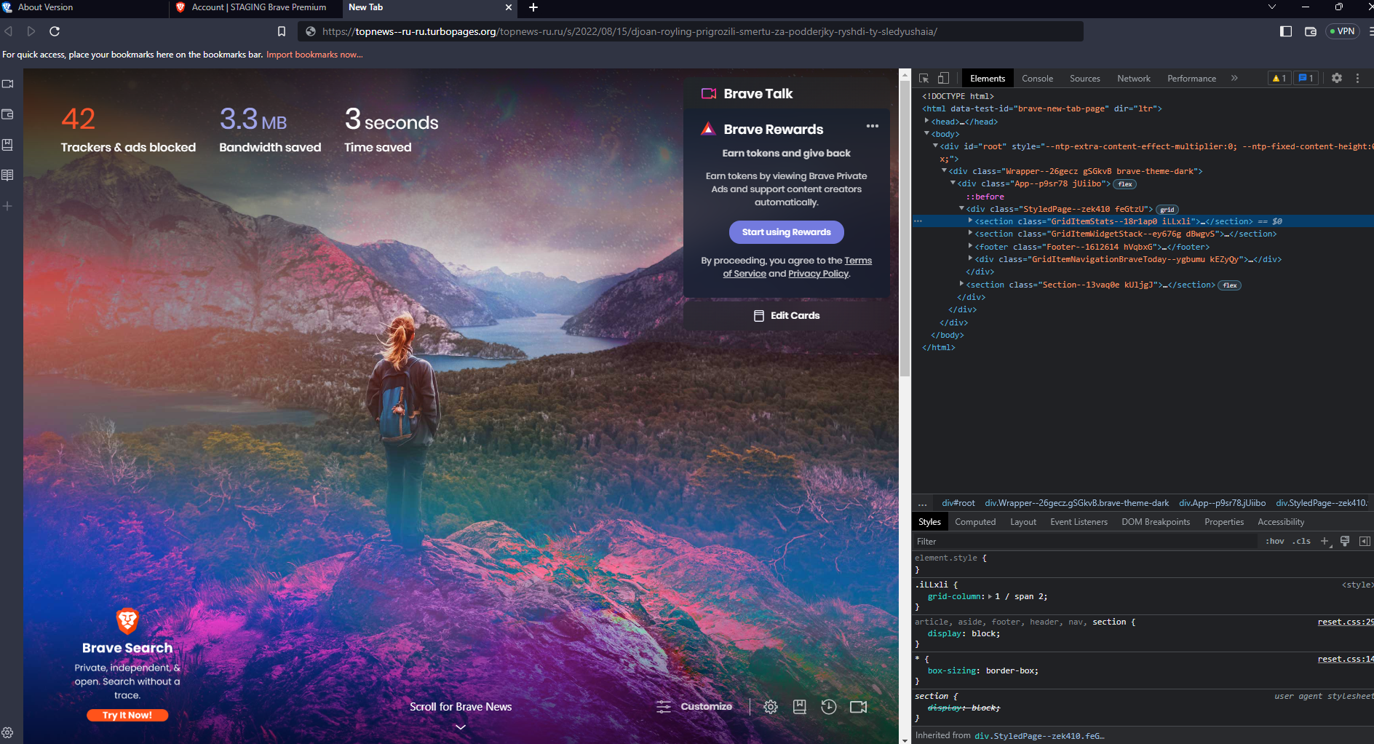The width and height of the screenshot is (1374, 744).
Task: Open tab search dropdown in title bar
Action: (1272, 7)
